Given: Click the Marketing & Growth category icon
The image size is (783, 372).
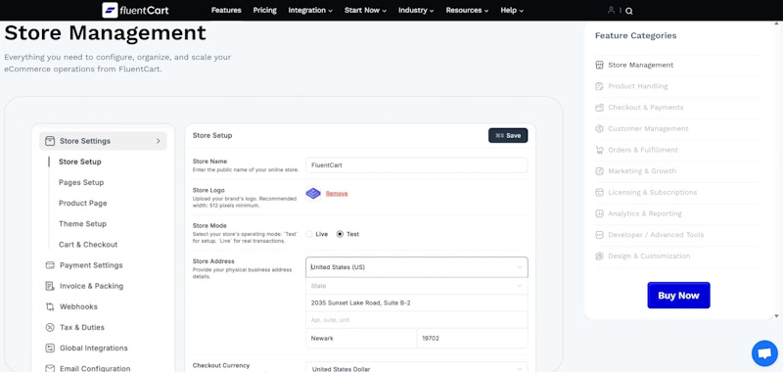Looking at the screenshot, I should pyautogui.click(x=600, y=171).
